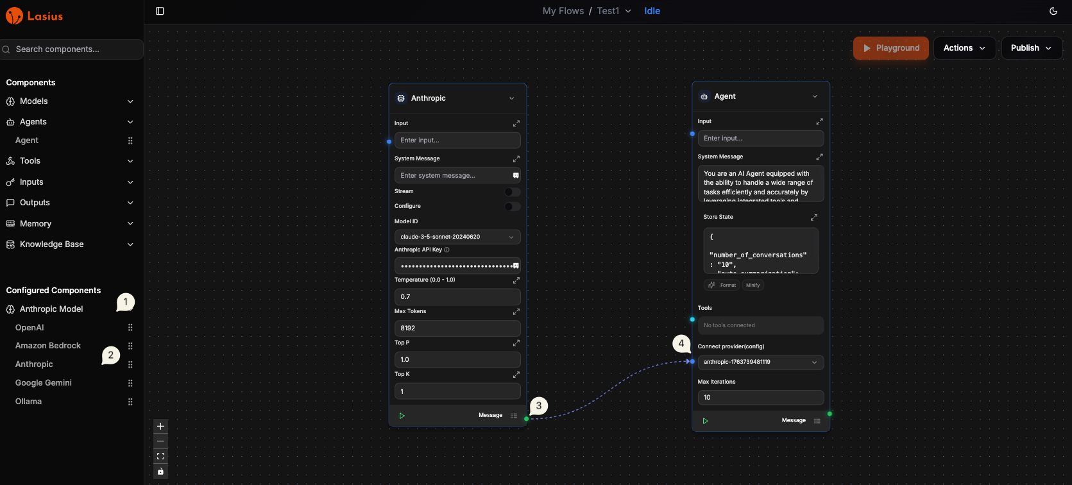
Task: Grab the Amazon Bedrock drag handle
Action: pyautogui.click(x=130, y=346)
